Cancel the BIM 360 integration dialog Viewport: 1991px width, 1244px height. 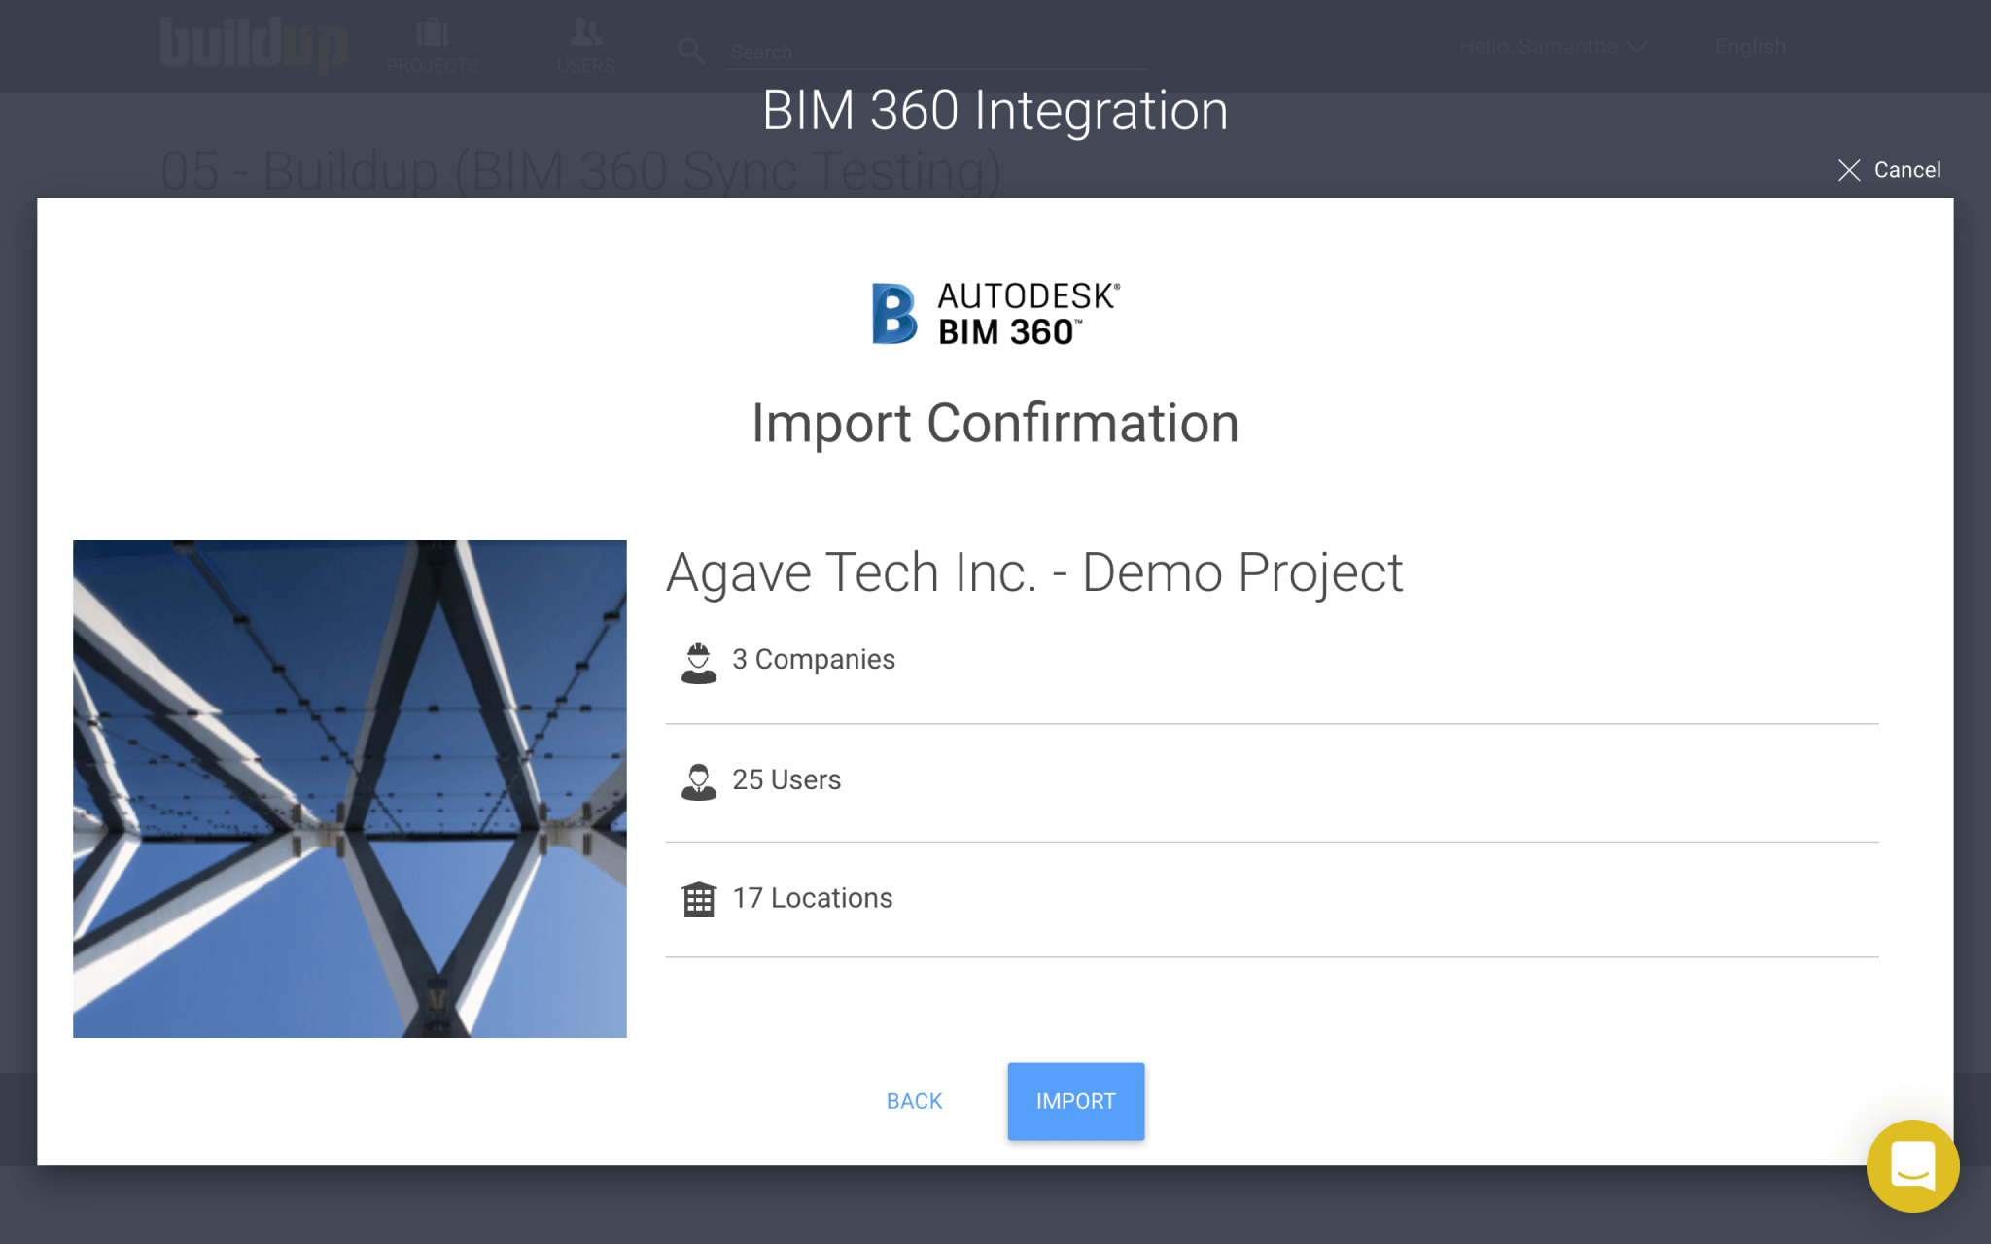pyautogui.click(x=1889, y=170)
